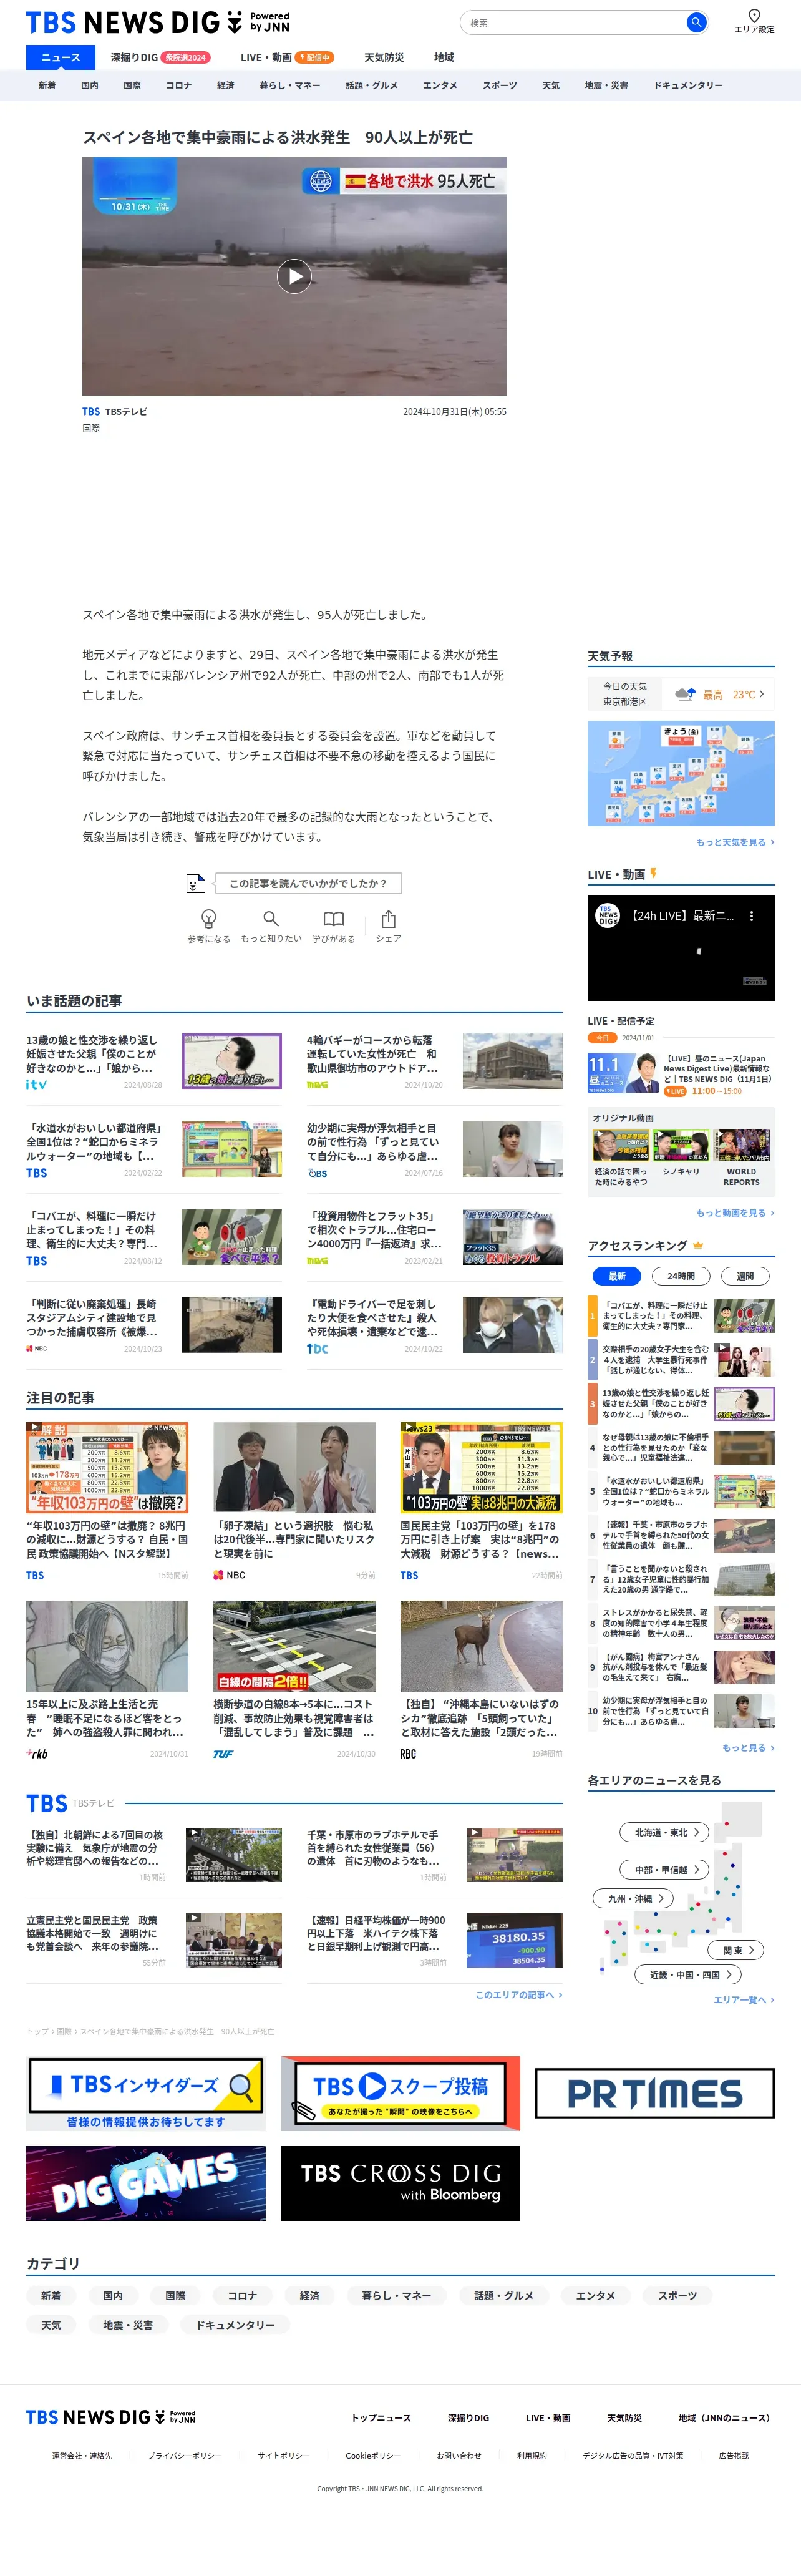Open the 国際 category in sub-navigation
Viewport: 801px width, 2576px height.
[132, 85]
